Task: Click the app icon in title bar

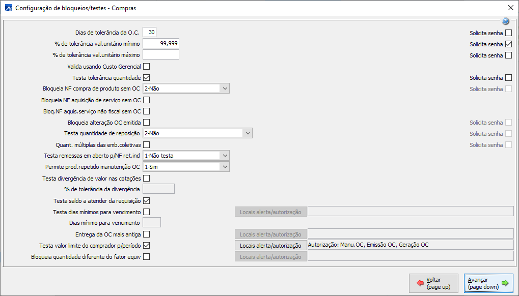Action: 8,8
